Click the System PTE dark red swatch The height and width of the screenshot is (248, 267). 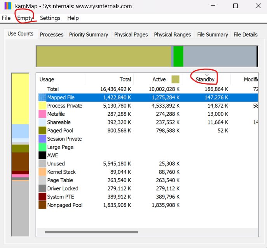pyautogui.click(x=42, y=197)
